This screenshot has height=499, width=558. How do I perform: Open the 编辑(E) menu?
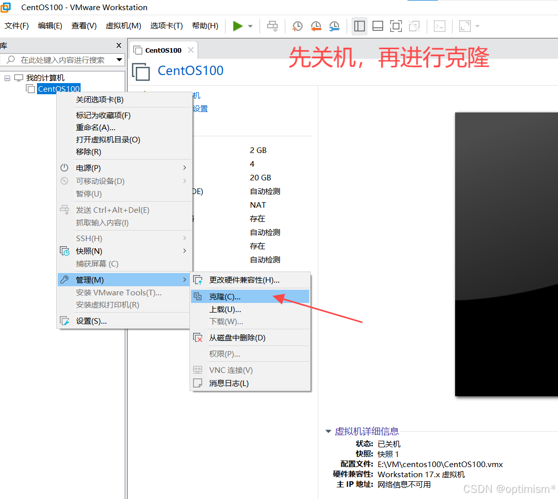pos(50,26)
